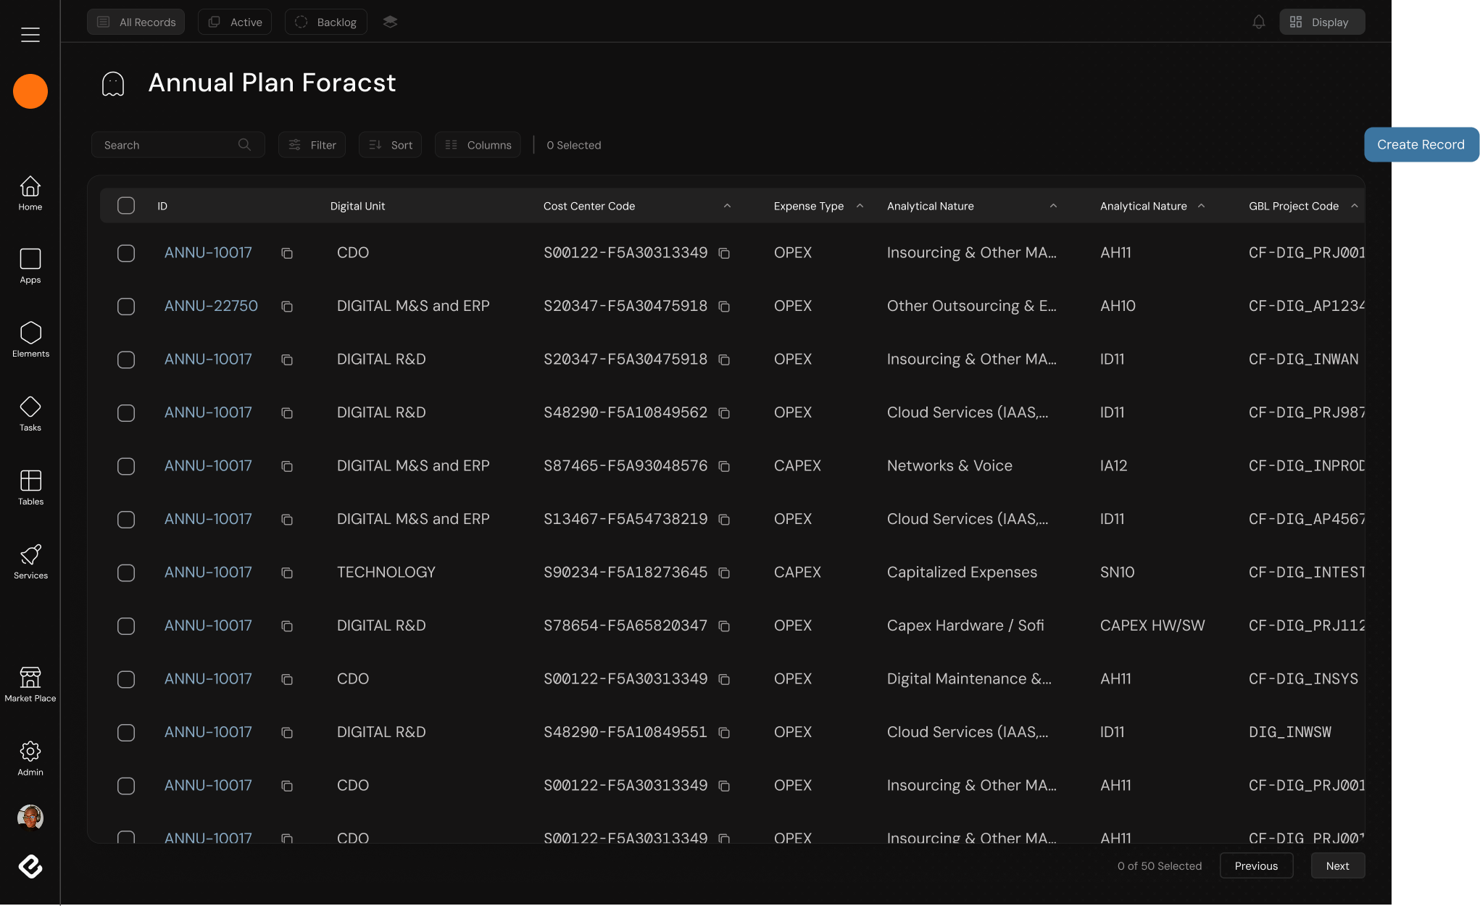Click the Create Record button

click(1420, 144)
